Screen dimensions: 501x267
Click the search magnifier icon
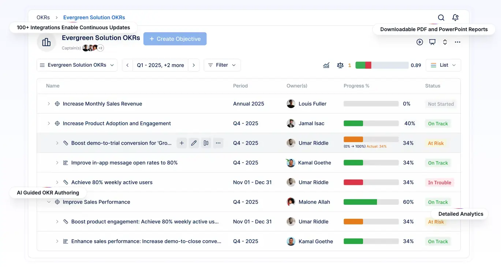coord(441,18)
